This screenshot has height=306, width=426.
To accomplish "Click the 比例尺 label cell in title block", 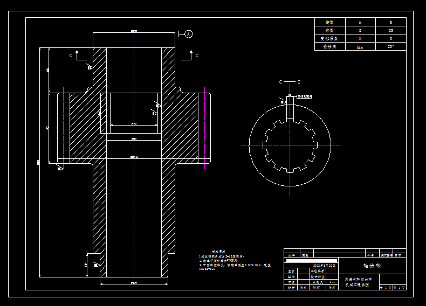I will [x=318, y=282].
